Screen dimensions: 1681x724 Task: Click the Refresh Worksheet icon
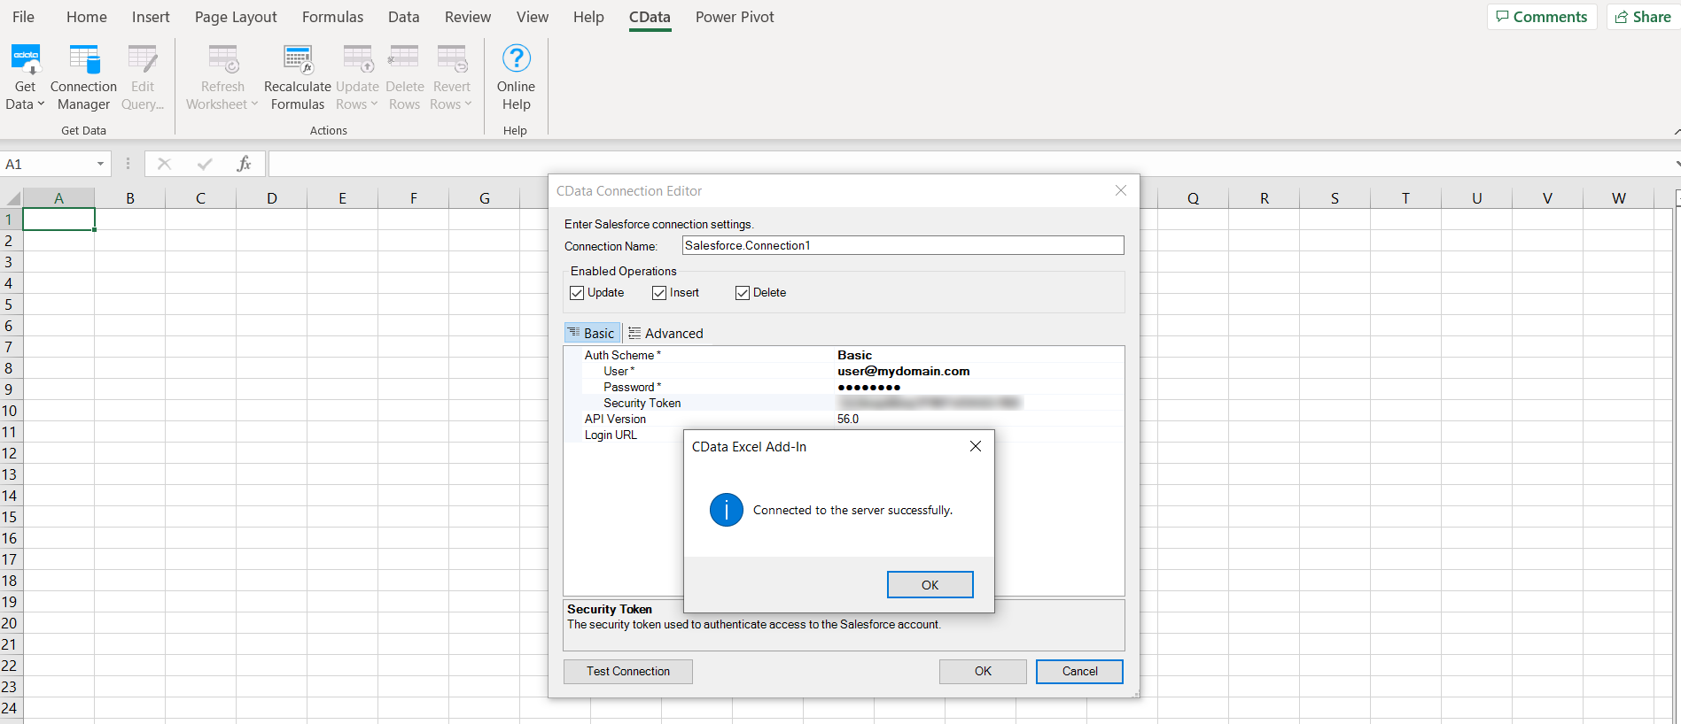pyautogui.click(x=222, y=60)
